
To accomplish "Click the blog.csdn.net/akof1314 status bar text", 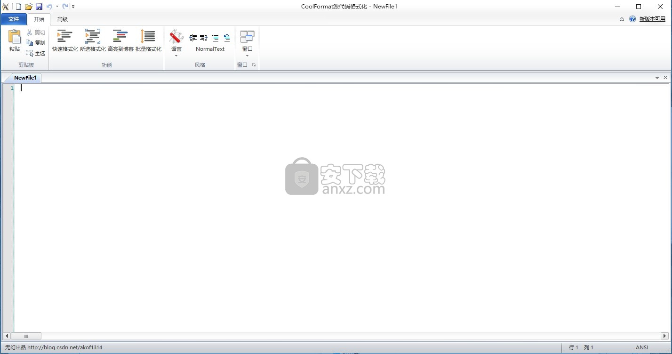I will click(64, 347).
